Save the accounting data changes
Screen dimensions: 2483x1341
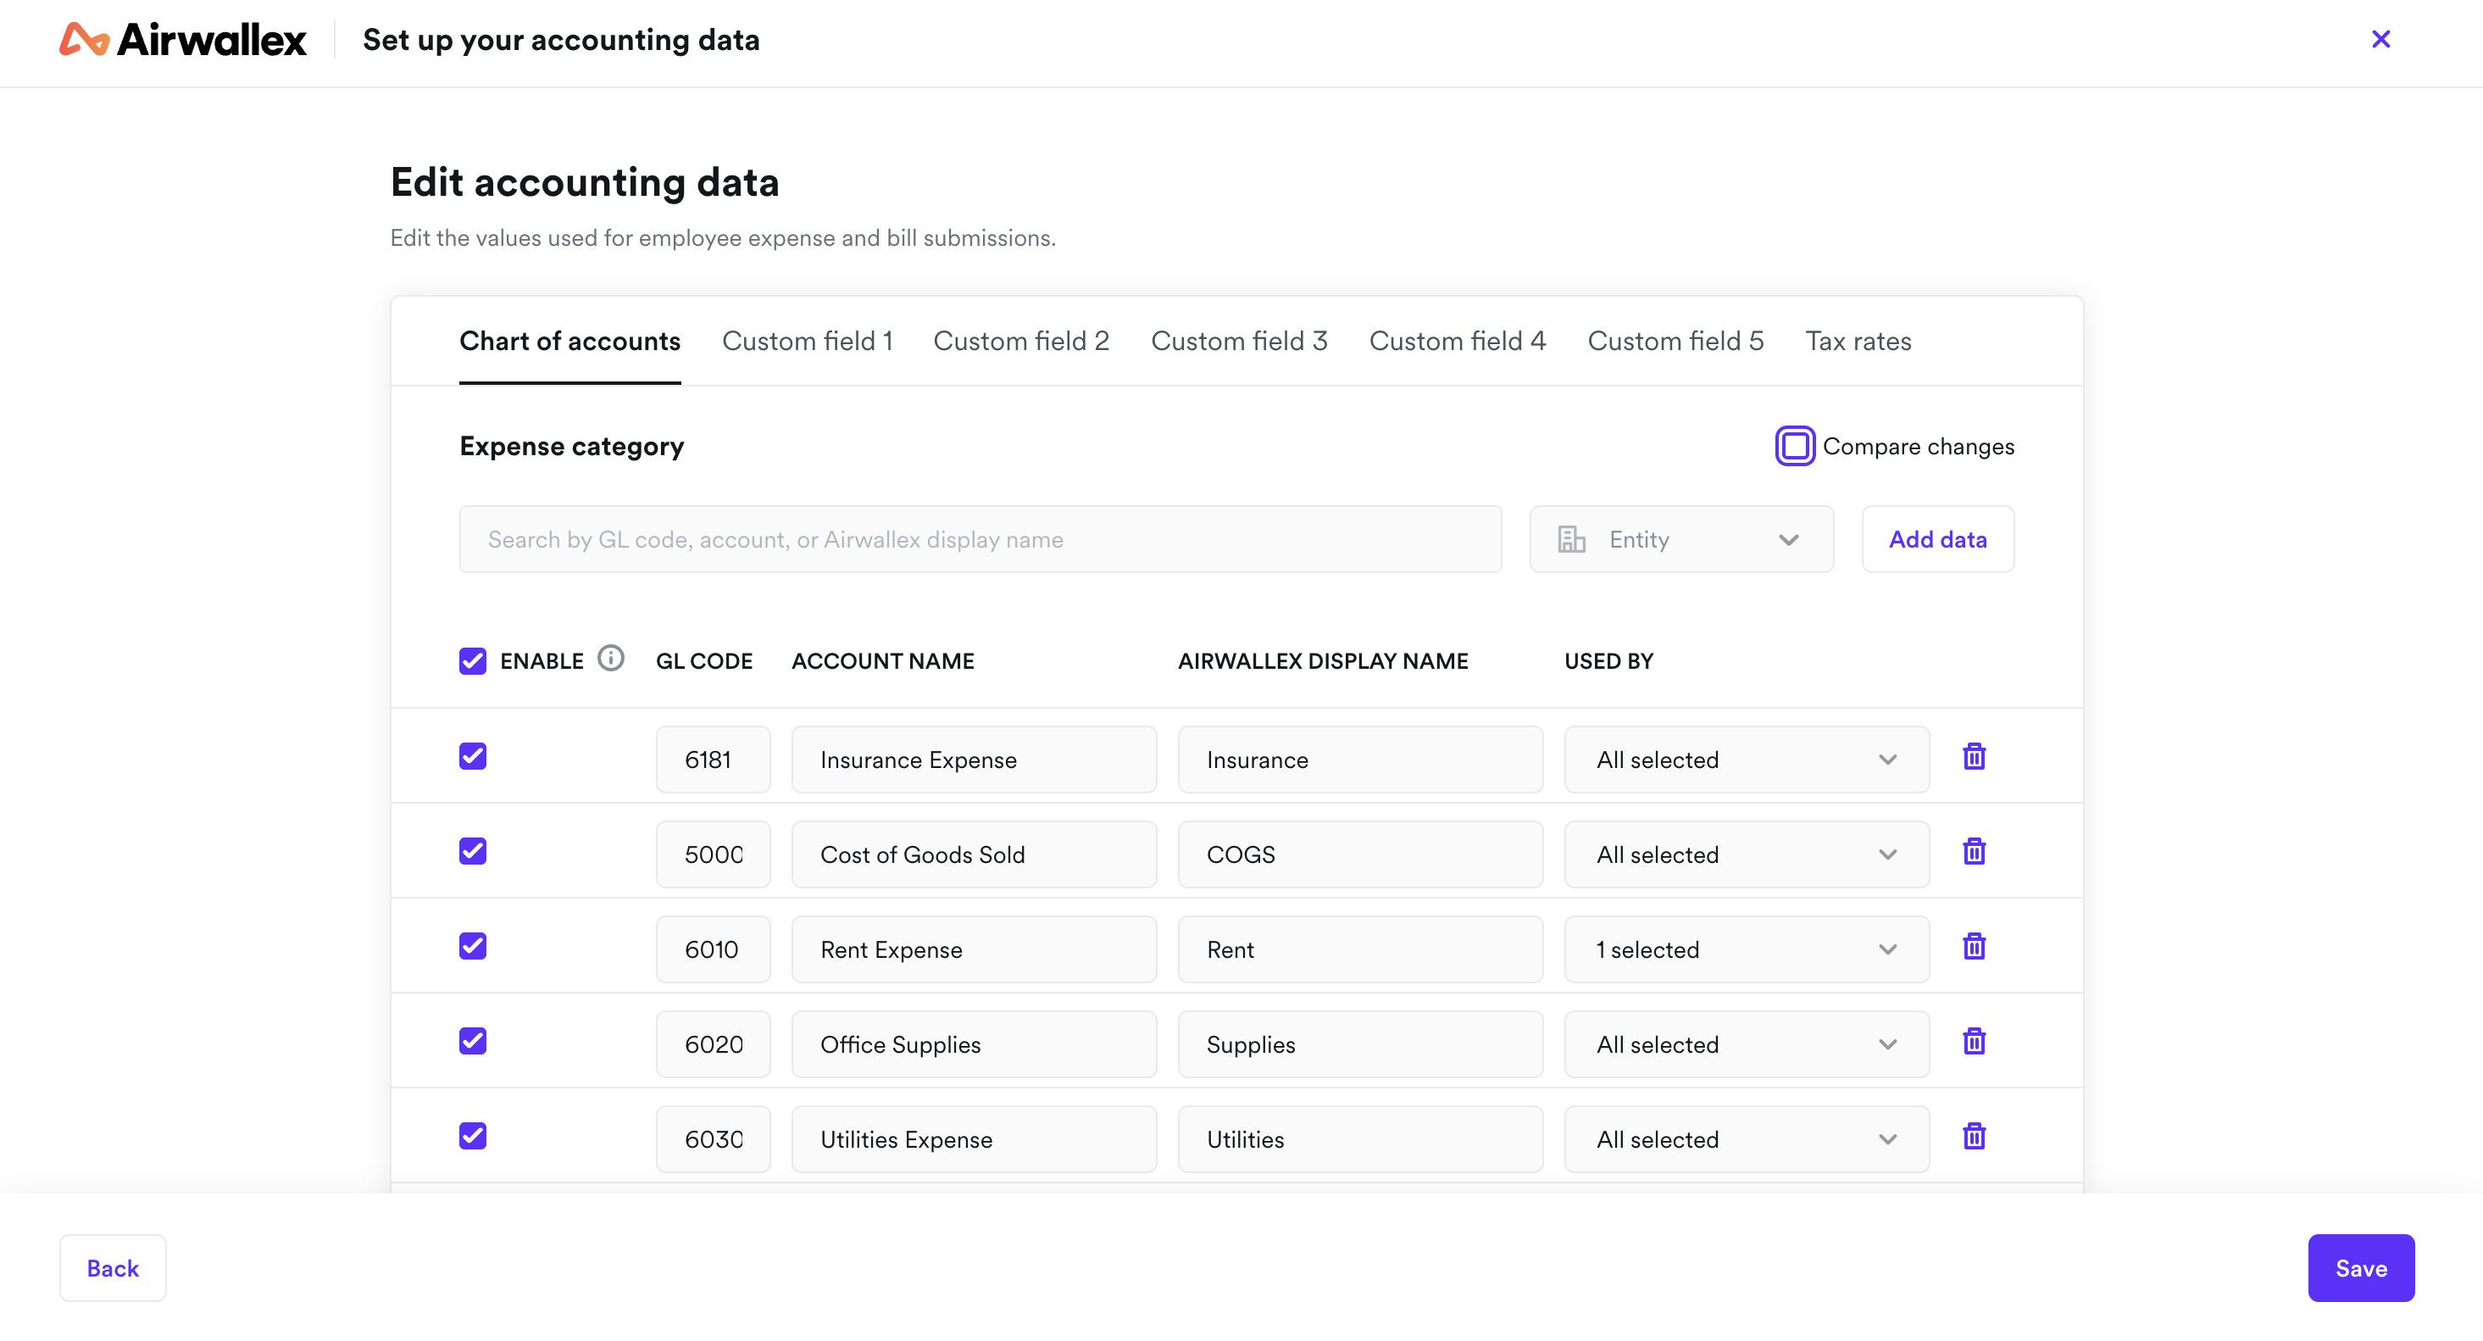2361,1268
